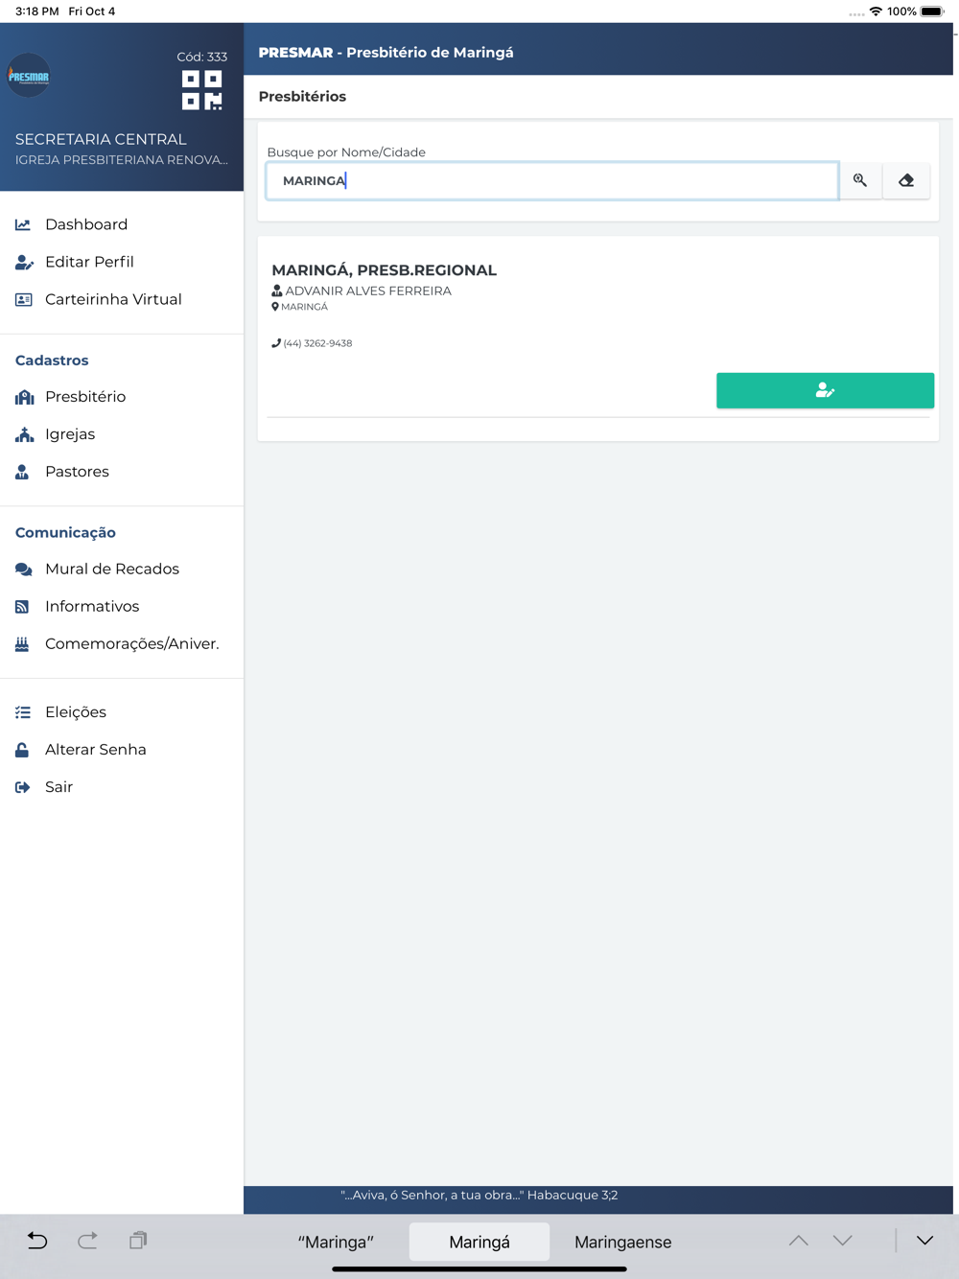This screenshot has width=959, height=1279.
Task: Select MARINGÁ, PRESB.REGIONAL result title
Action: (384, 270)
